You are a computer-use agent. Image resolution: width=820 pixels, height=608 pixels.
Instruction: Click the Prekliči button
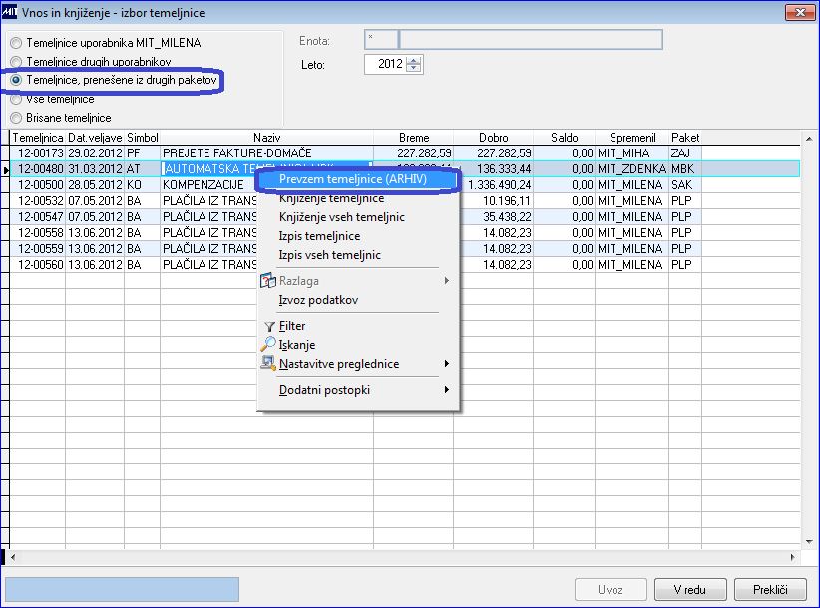770,590
